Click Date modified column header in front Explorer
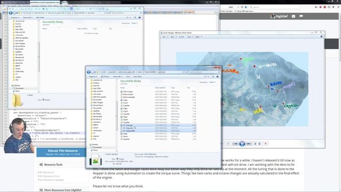 160,87
